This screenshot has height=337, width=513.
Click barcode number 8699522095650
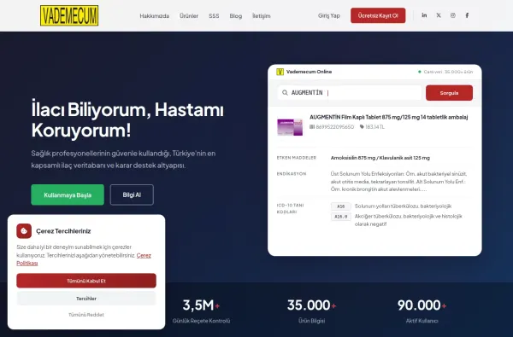pos(334,127)
